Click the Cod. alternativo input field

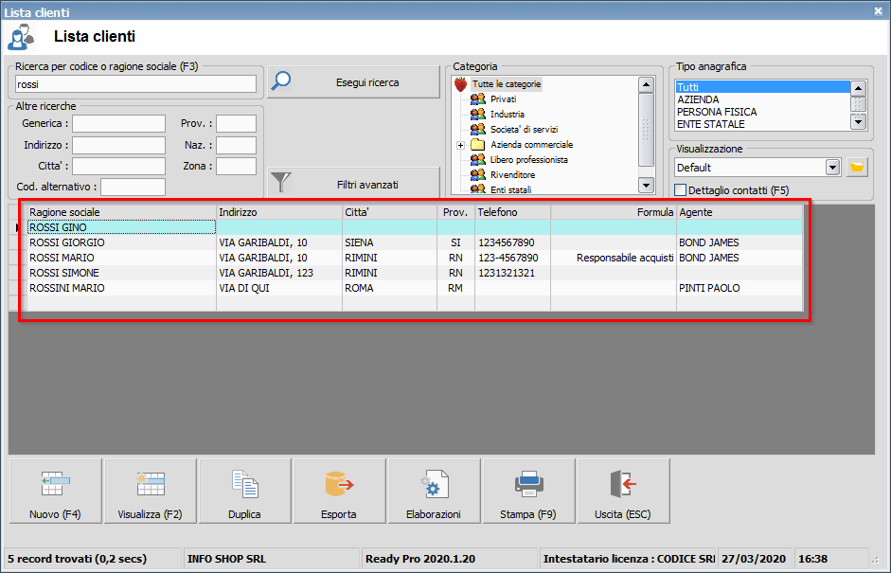(133, 187)
